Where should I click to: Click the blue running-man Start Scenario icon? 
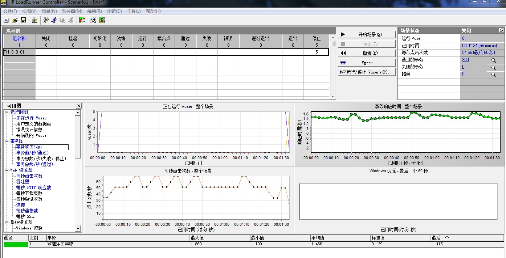tap(54, 20)
